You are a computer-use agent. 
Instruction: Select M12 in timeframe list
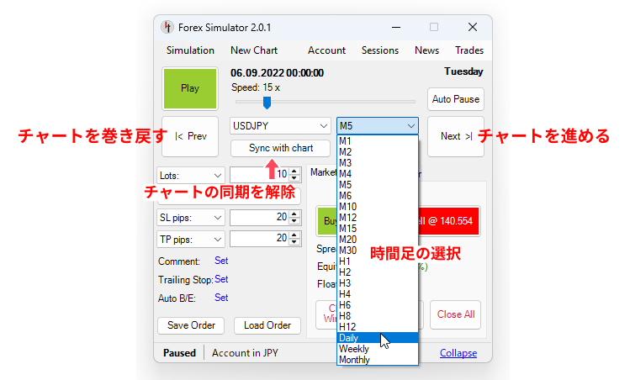pos(378,218)
